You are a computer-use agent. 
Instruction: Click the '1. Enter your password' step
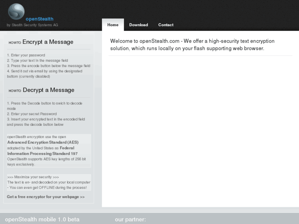click(x=26, y=55)
